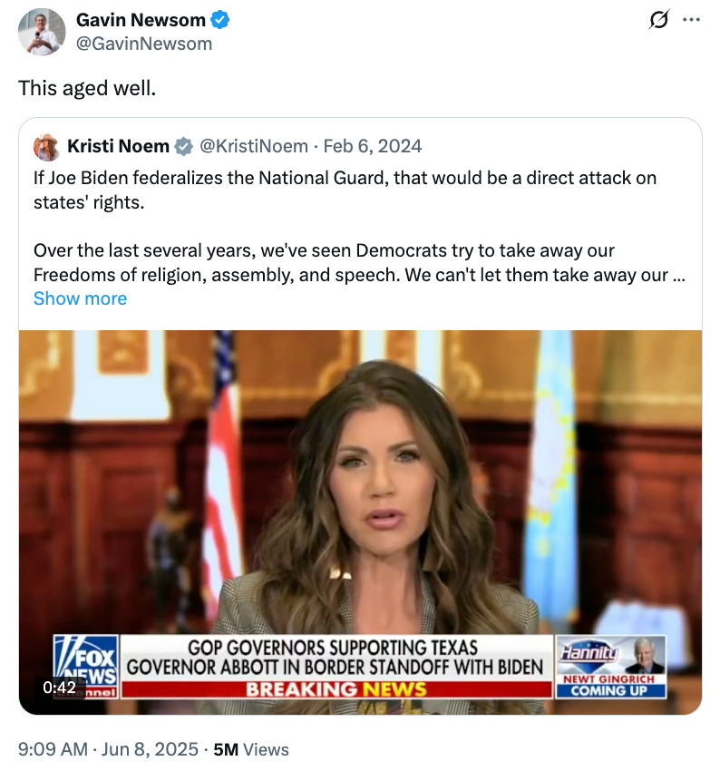Open the @GavinNewsom handle link
720x771 pixels.
(x=144, y=44)
